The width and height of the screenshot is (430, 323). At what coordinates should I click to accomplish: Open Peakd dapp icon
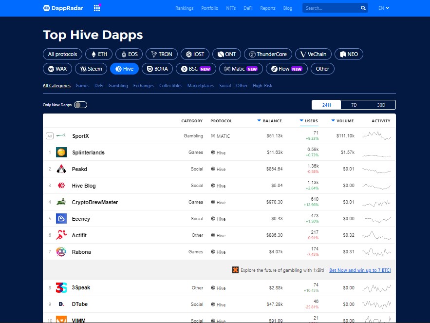pos(61,169)
